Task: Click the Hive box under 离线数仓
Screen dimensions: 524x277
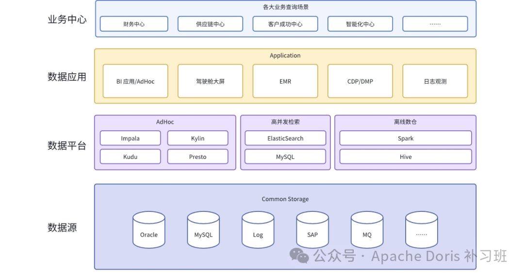Action: (405, 156)
